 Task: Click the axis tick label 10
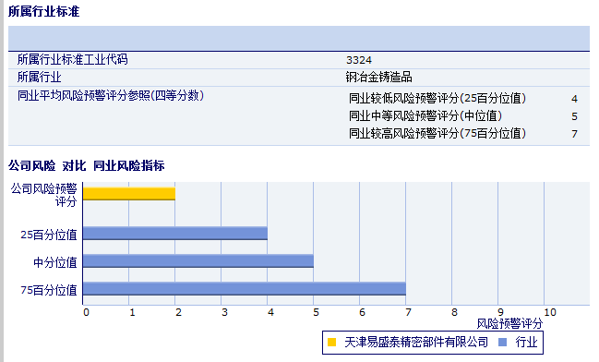coord(550,312)
